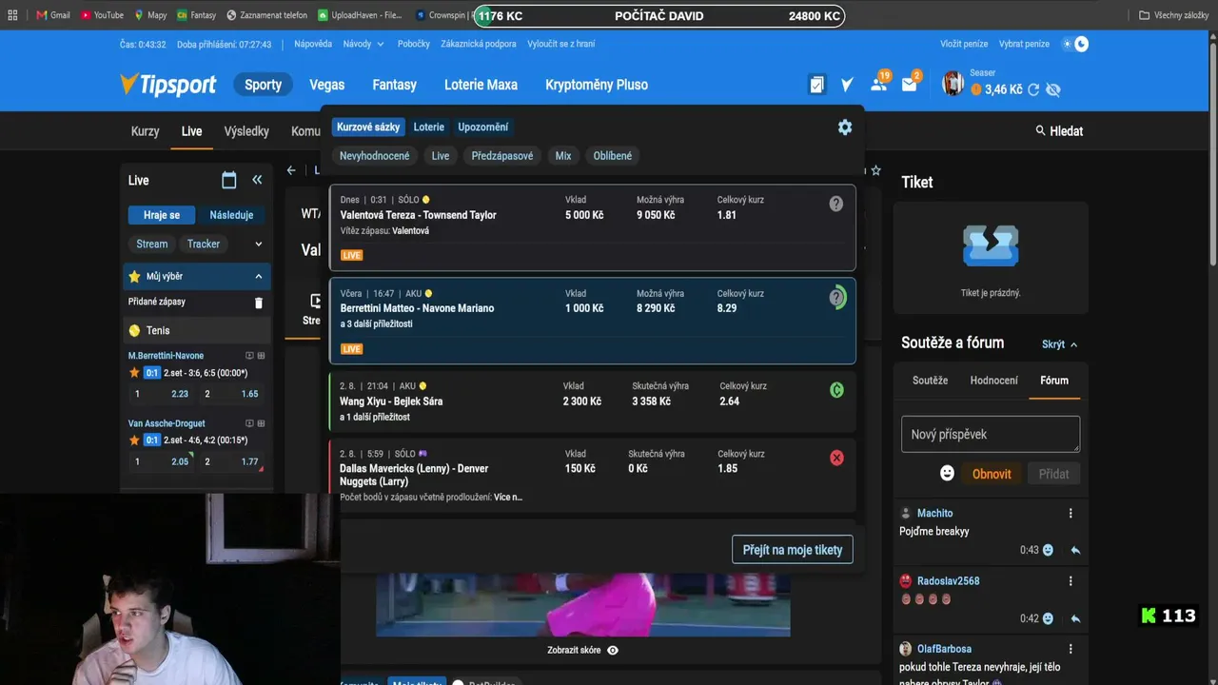Screen dimensions: 1218x685
Task: Open options menu for Machito's post
Action: (1071, 513)
